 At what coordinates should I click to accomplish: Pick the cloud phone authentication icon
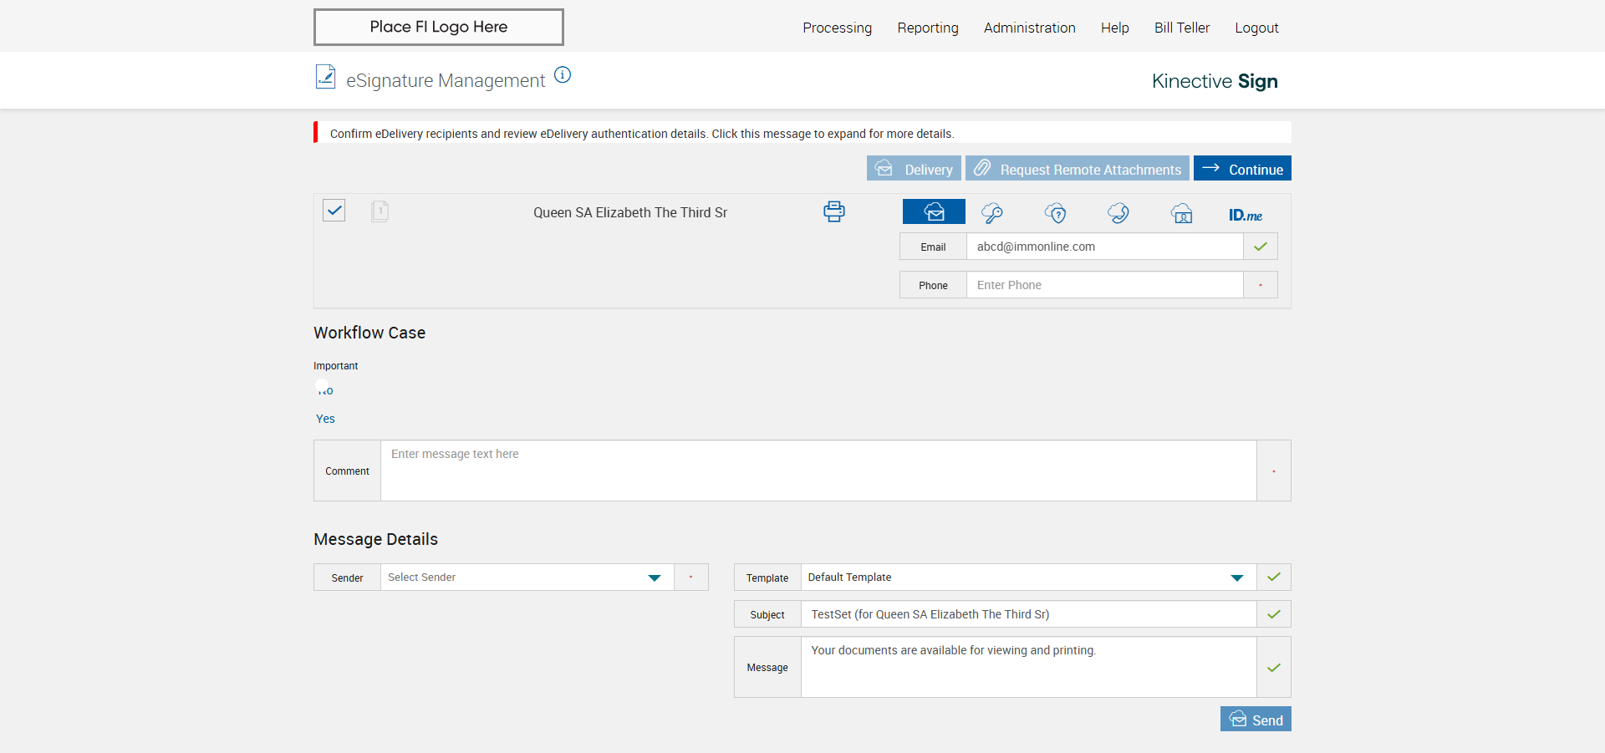(1118, 213)
